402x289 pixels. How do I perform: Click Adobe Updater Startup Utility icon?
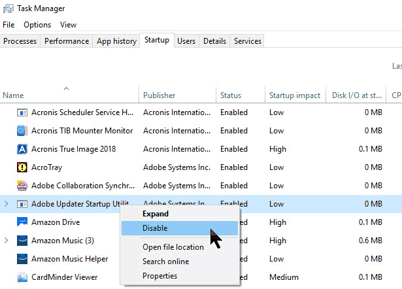click(x=22, y=204)
